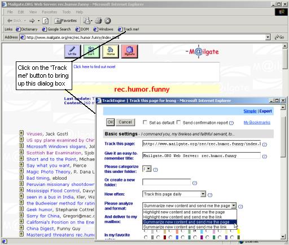Click the document icon beside Bad timing

pyautogui.click(x=21, y=177)
